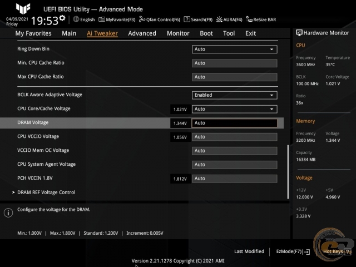Click the Memory Frequency 3200 MHz value
The image size is (356, 267).
point(305,140)
